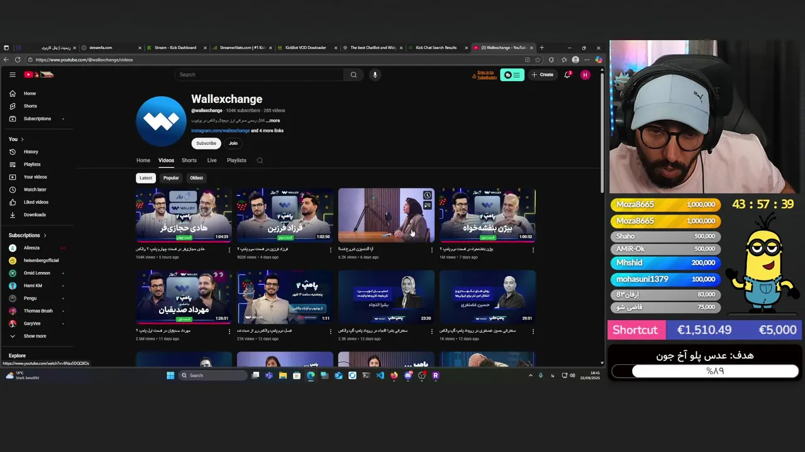Viewport: 805px width, 452px height.
Task: Open Wallexchange channel avatar image
Action: point(161,121)
